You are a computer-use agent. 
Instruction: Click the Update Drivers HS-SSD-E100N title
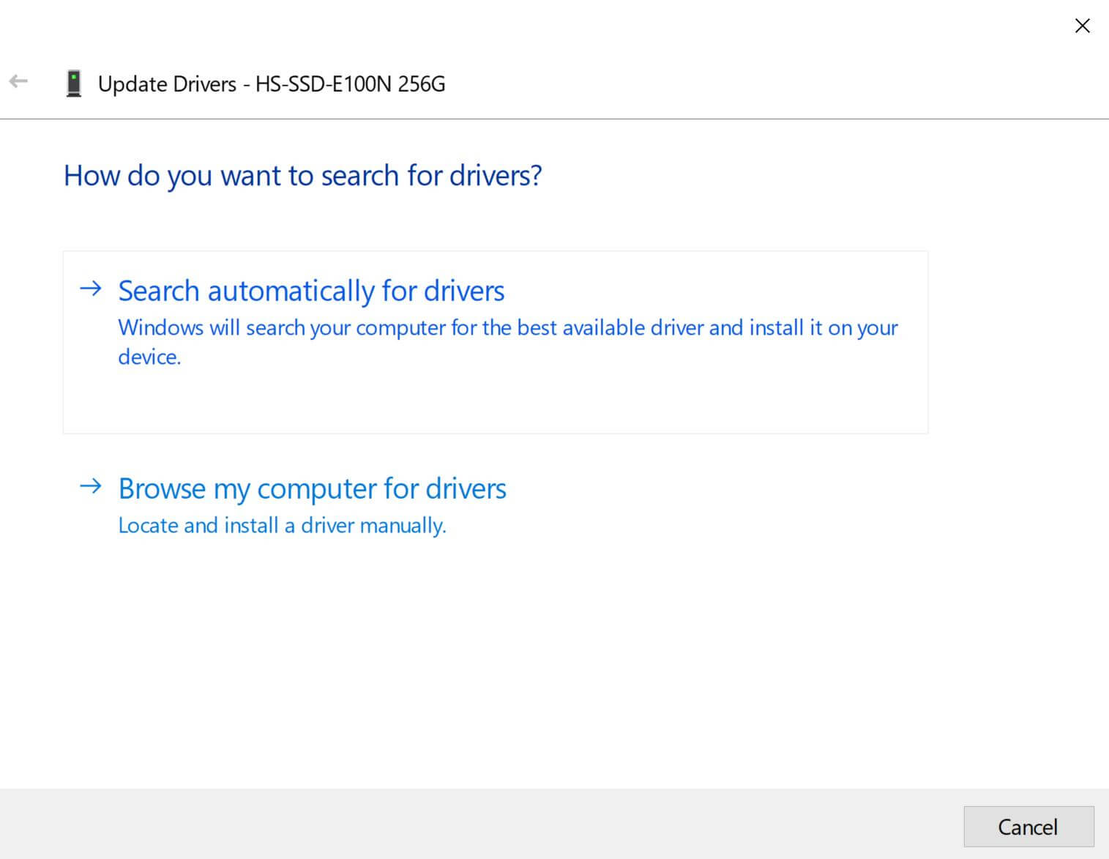click(x=273, y=83)
